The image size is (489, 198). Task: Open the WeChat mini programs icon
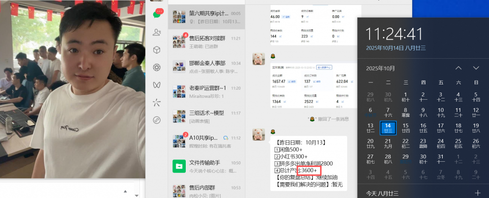click(x=157, y=120)
